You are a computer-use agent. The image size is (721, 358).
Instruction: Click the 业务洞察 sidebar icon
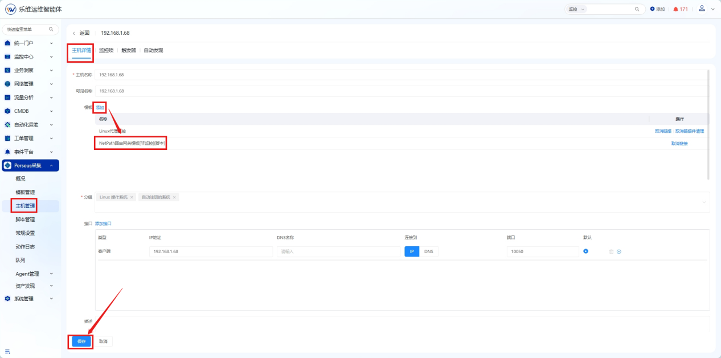point(7,70)
